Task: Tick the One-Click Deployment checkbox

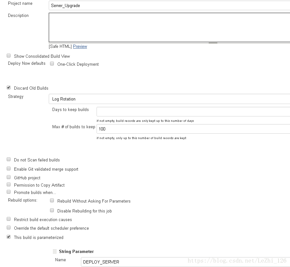Action: tap(52, 64)
